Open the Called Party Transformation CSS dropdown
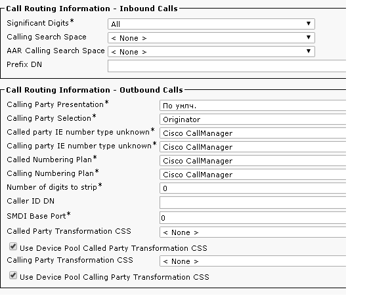This screenshot has width=367, height=302. click(x=253, y=232)
